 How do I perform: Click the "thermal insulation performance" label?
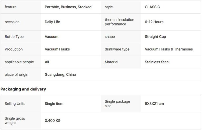click(119, 22)
